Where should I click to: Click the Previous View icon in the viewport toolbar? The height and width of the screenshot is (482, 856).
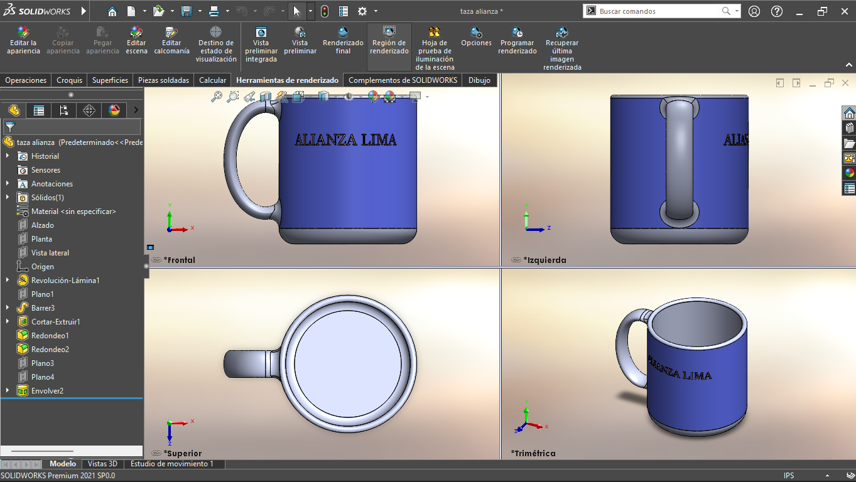(x=249, y=97)
